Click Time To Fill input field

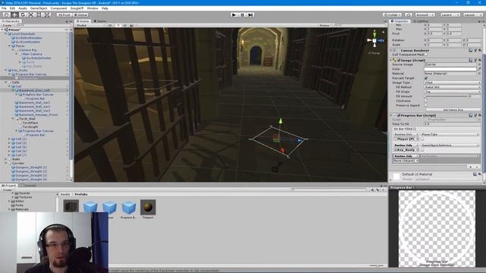453,124
